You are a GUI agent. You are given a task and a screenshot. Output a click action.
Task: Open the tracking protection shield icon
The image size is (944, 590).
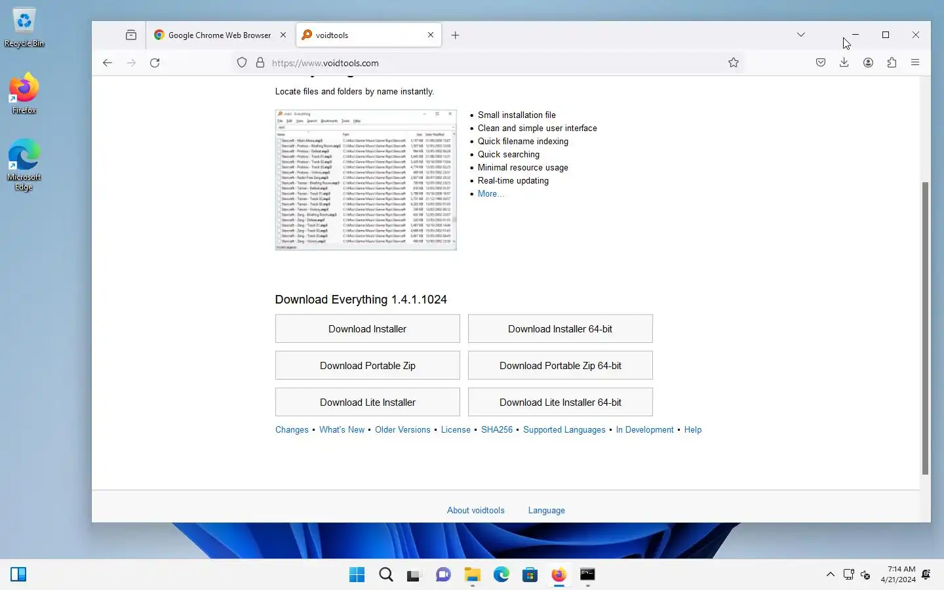pyautogui.click(x=242, y=63)
